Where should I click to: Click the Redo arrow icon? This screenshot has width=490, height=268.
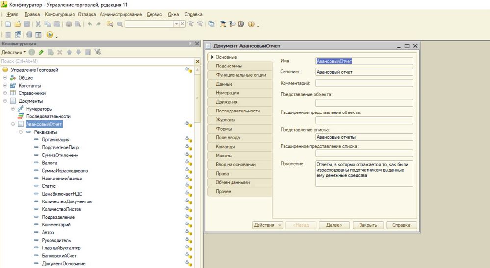tap(98, 24)
